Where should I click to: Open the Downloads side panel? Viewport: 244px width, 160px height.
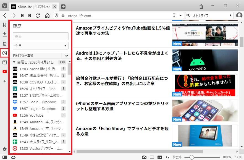[5, 34]
